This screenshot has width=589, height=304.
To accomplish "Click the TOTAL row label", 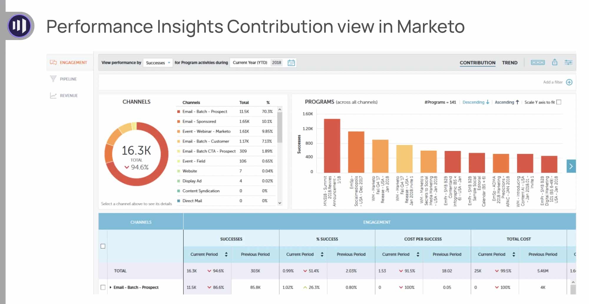I will [120, 271].
